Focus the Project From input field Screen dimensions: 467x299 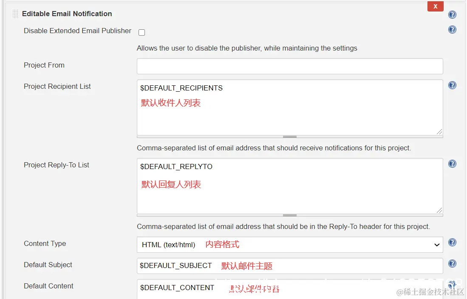tap(290, 66)
